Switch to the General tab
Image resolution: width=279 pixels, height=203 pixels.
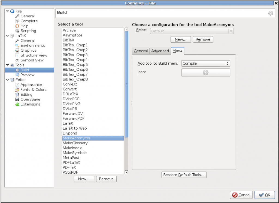click(141, 51)
